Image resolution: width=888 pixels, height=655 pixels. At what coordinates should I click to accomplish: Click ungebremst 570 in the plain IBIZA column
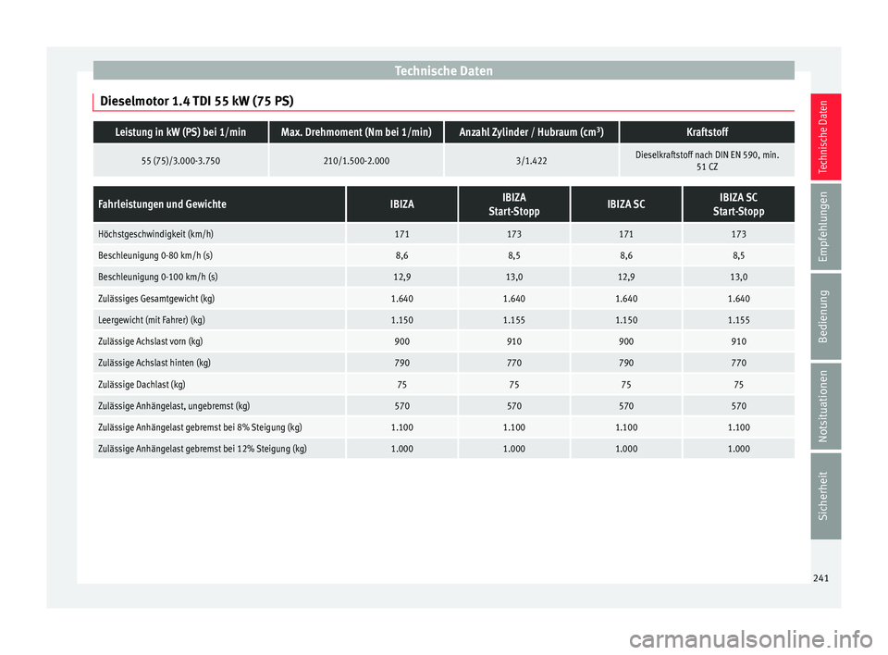[x=402, y=406]
